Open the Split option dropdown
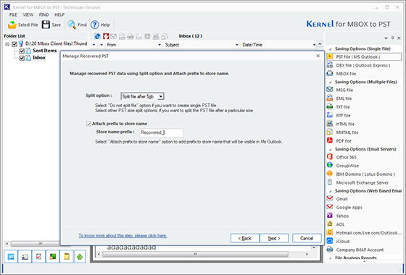This screenshot has height=275, width=406. click(x=161, y=96)
